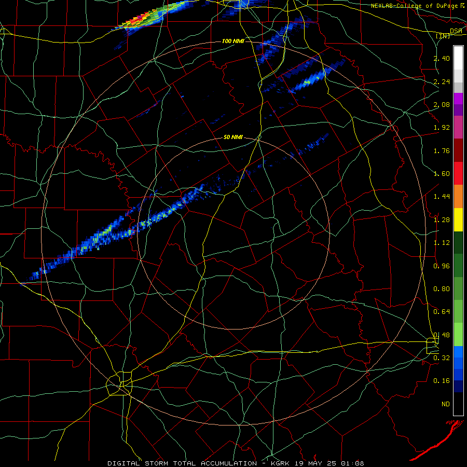Click the 0.64 legend value
Image resolution: width=467 pixels, height=467 pixels.
point(442,312)
